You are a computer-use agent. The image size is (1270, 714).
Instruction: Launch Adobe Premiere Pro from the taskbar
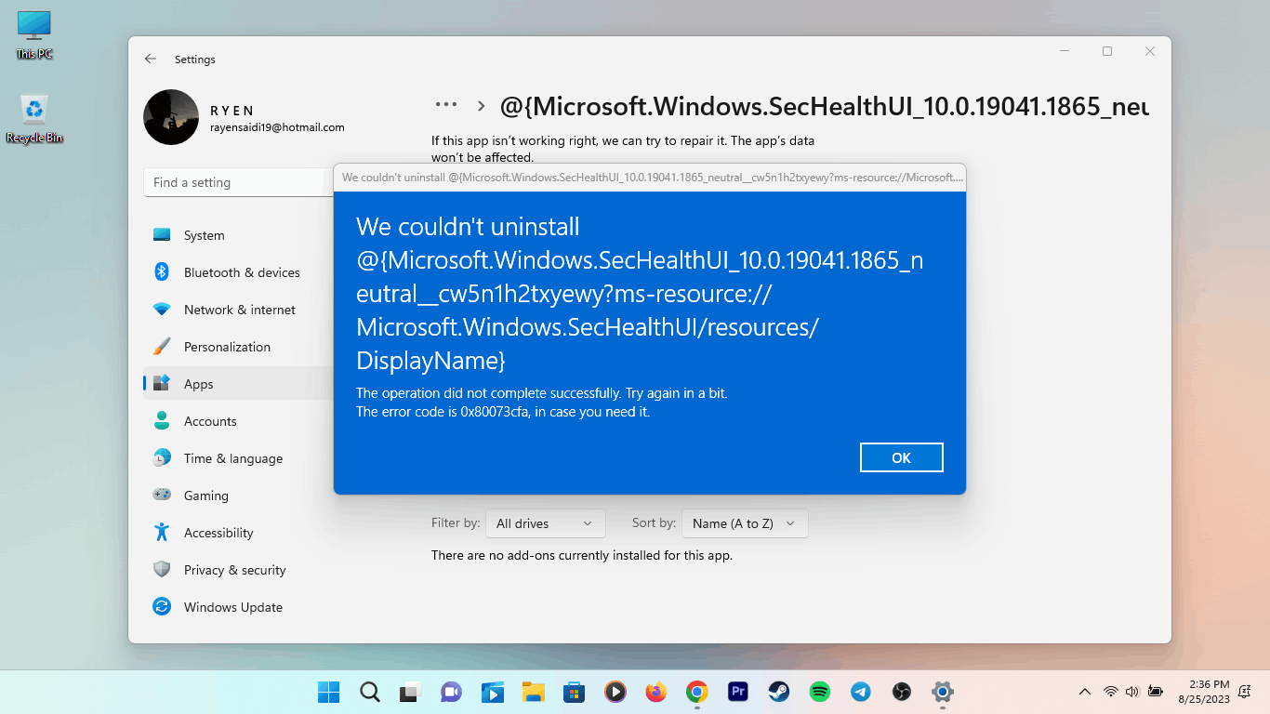[x=737, y=692]
